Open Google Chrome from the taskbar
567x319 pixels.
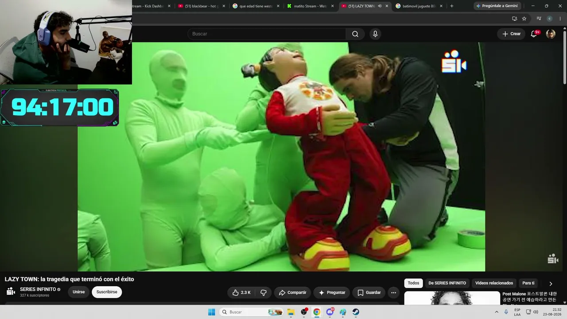click(x=317, y=312)
